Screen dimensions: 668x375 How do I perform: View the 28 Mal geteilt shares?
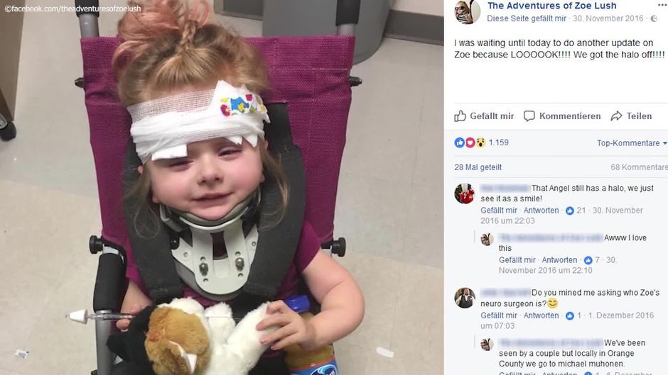click(x=478, y=167)
